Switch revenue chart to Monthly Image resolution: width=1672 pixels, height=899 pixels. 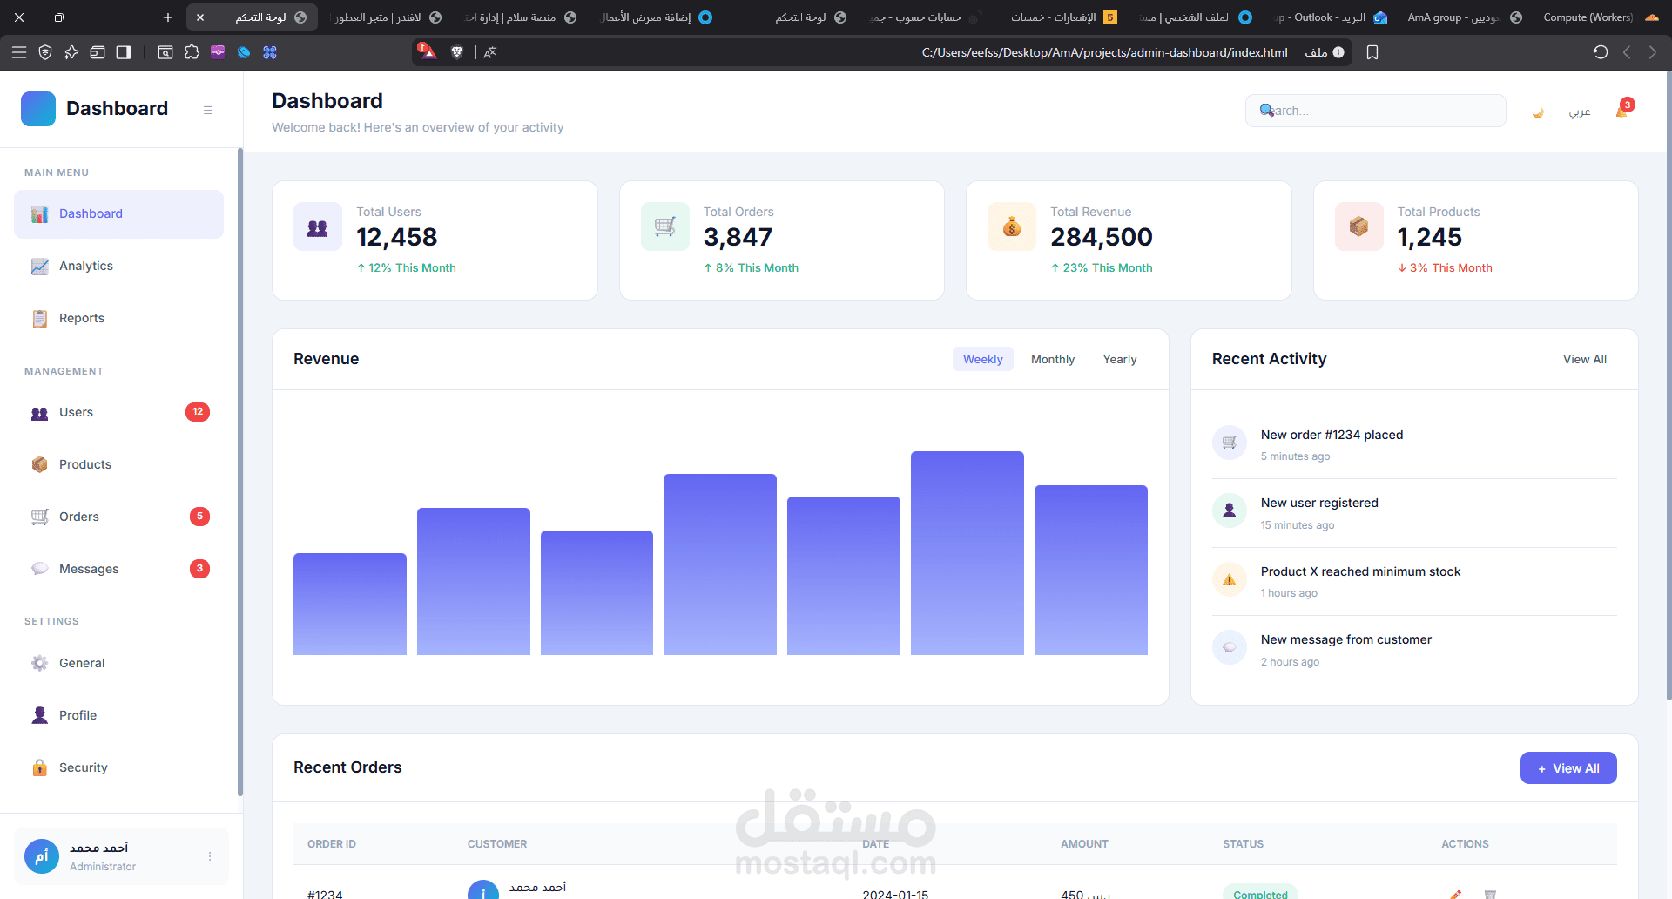pyautogui.click(x=1053, y=359)
